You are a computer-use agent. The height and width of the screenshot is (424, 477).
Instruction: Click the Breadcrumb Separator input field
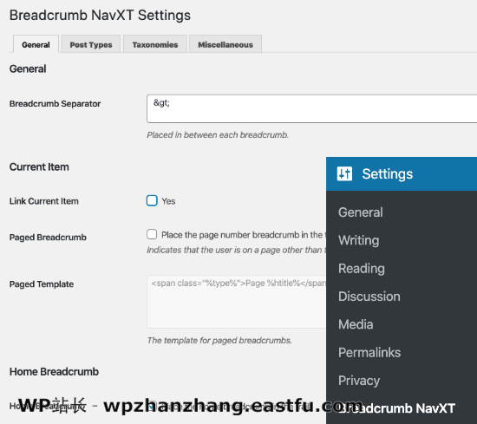312,108
